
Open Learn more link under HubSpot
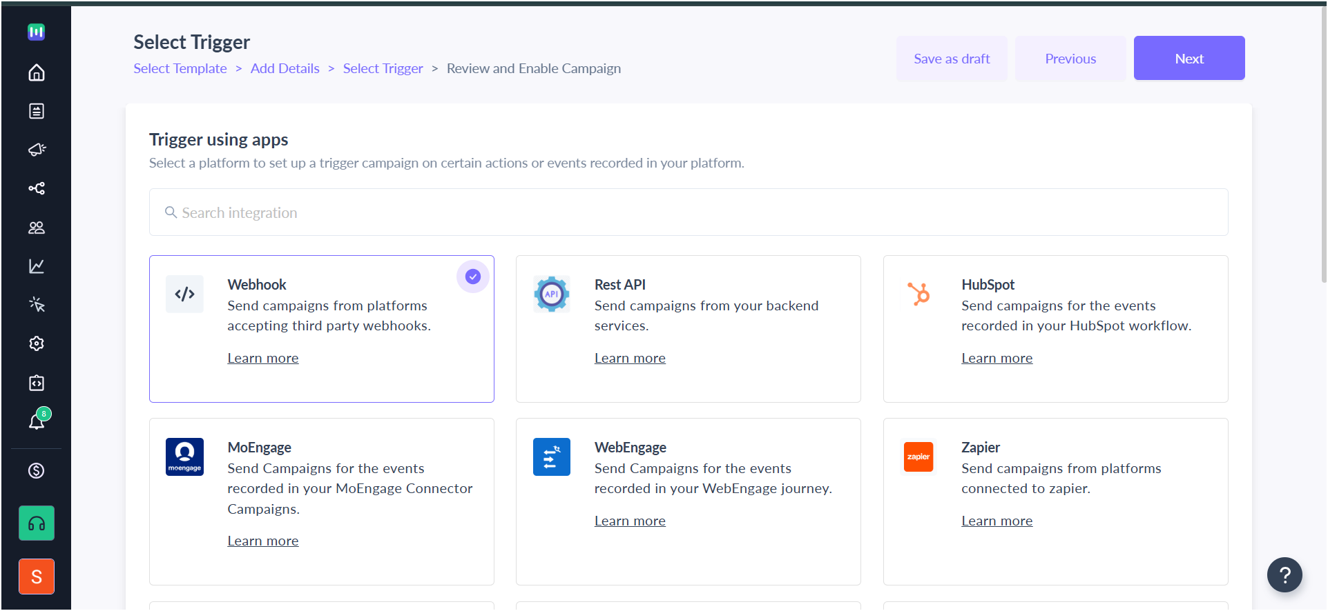point(997,358)
